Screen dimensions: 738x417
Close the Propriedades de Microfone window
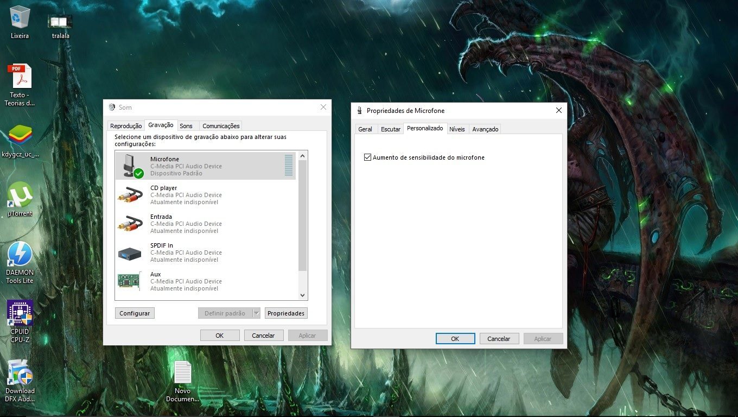point(559,111)
